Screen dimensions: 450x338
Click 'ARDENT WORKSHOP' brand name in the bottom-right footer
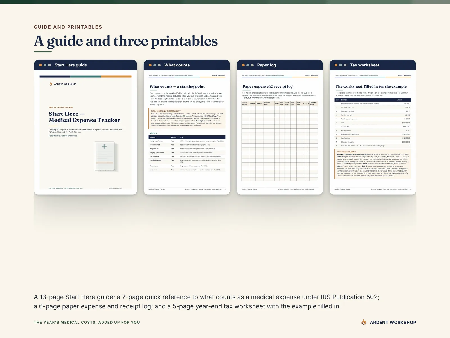coord(393,322)
